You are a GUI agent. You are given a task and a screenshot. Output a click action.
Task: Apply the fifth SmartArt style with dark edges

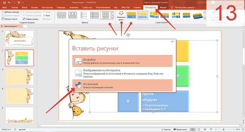click(176, 15)
